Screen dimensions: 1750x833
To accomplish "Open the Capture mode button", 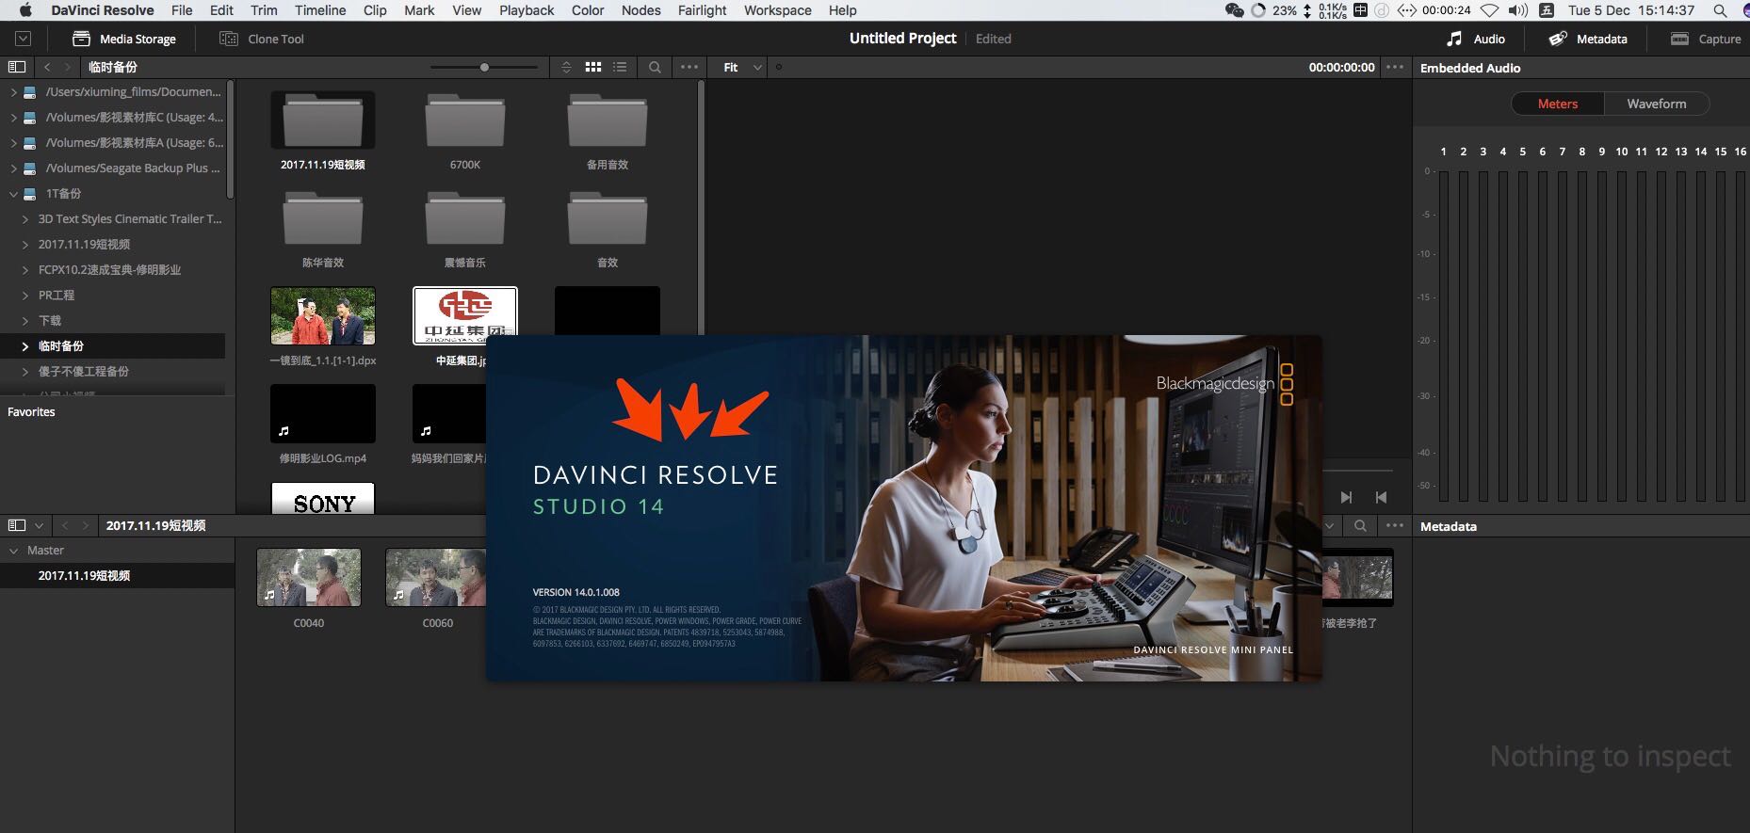I will tap(1706, 39).
